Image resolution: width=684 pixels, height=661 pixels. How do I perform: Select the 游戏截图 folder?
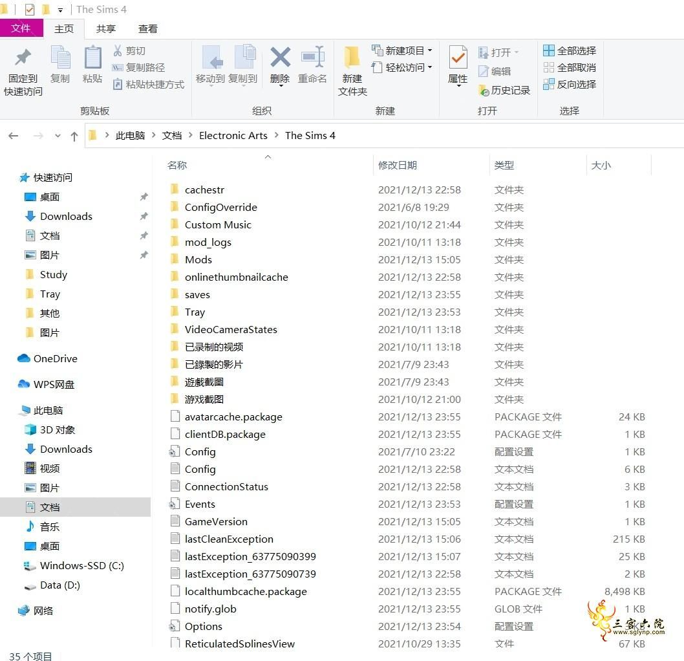click(204, 399)
